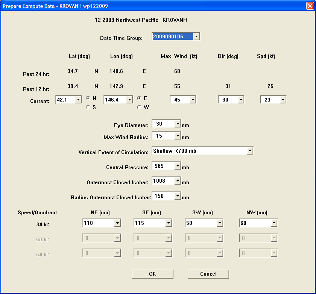The image size is (316, 294).
Task: Select the S hemisphere radio button
Action: 88,107
